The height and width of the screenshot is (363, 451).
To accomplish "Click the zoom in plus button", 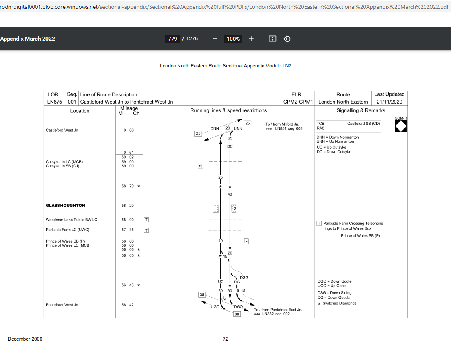I will tap(251, 39).
